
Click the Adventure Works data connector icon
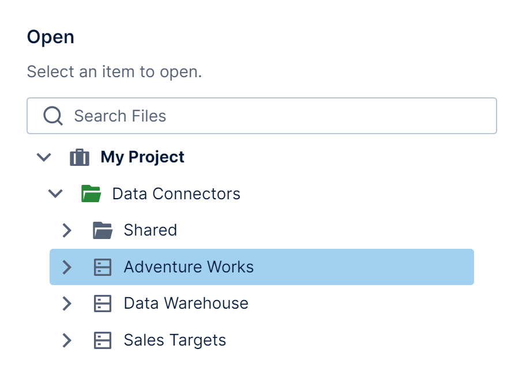click(x=103, y=267)
